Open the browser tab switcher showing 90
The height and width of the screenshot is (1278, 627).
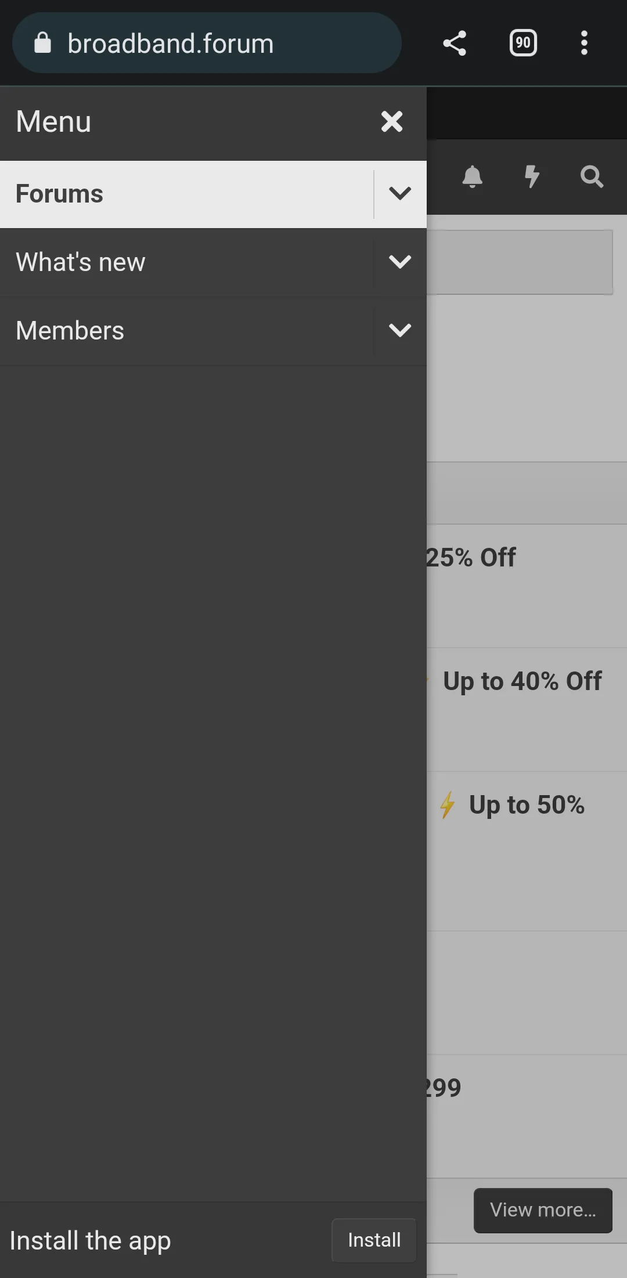(523, 44)
